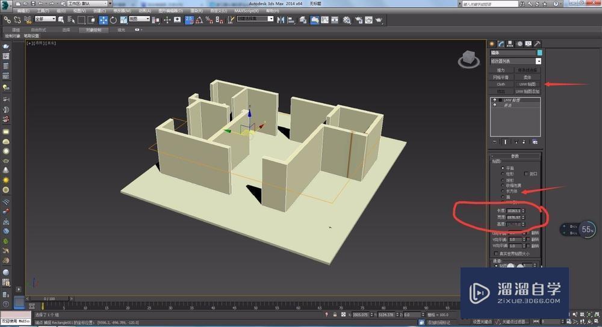Click the UVW 贴图添加 button
The image size is (602, 327).
[527, 91]
